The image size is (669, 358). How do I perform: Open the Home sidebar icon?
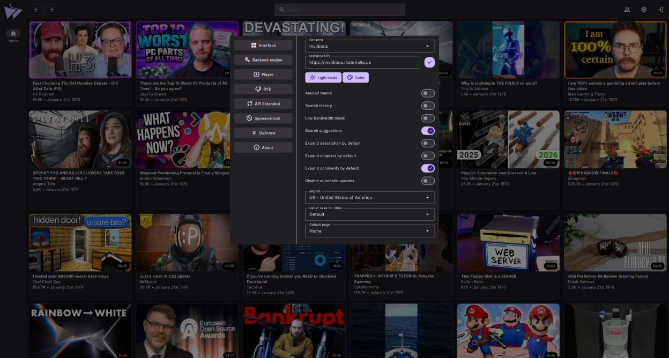13,33
